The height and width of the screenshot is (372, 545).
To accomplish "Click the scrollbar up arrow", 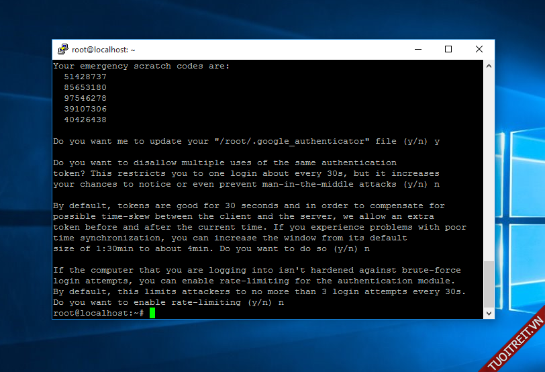I will click(489, 66).
